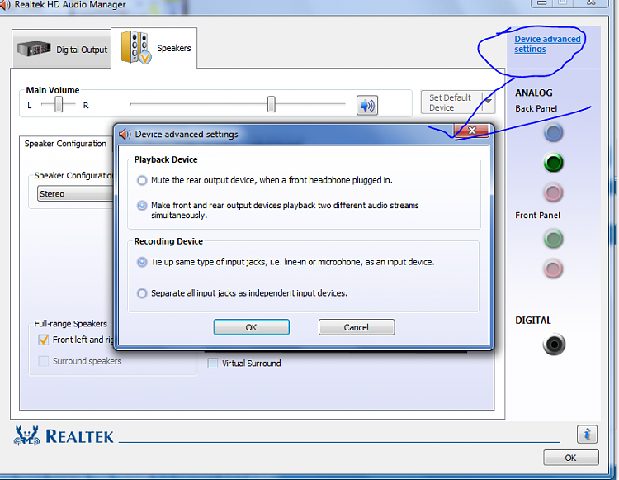Click the blue back panel analog jack
This screenshot has width=619, height=480.
point(553,133)
